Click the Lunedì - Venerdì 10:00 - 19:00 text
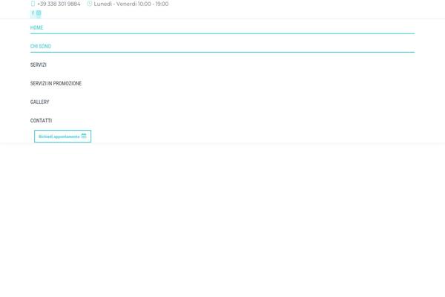Screen dimensions: 445x297 click(131, 4)
